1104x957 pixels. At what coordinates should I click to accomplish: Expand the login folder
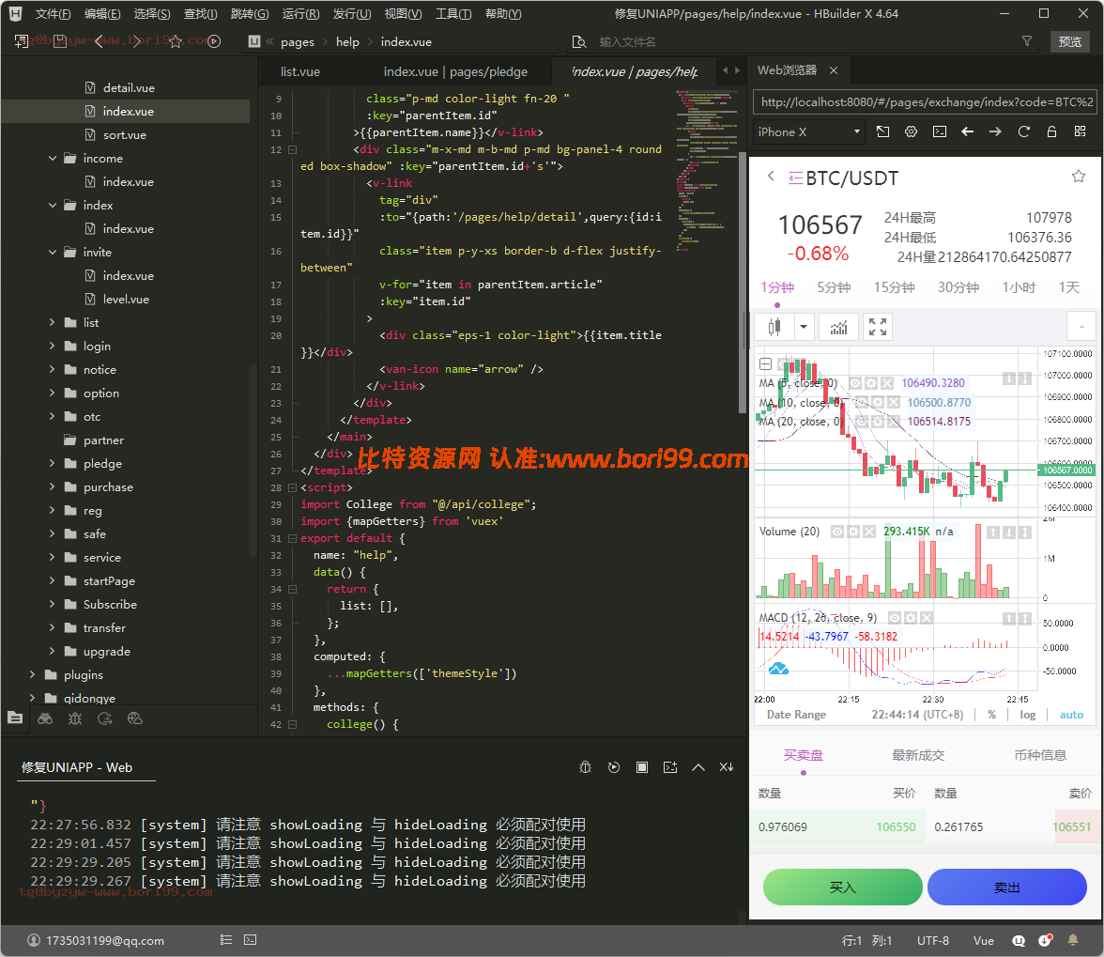(x=53, y=346)
